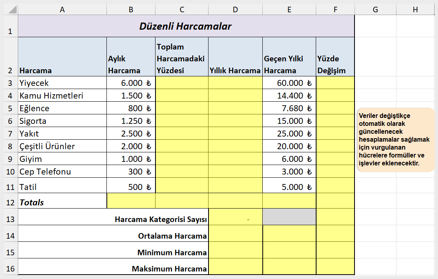The image size is (438, 279).
Task: Select column E header
Action: pos(289,9)
